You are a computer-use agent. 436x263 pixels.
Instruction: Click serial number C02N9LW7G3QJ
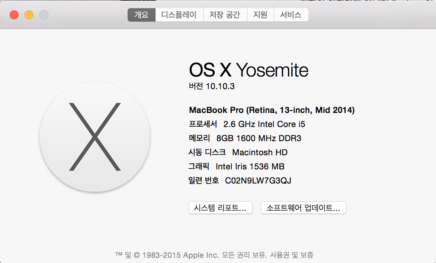tap(258, 181)
